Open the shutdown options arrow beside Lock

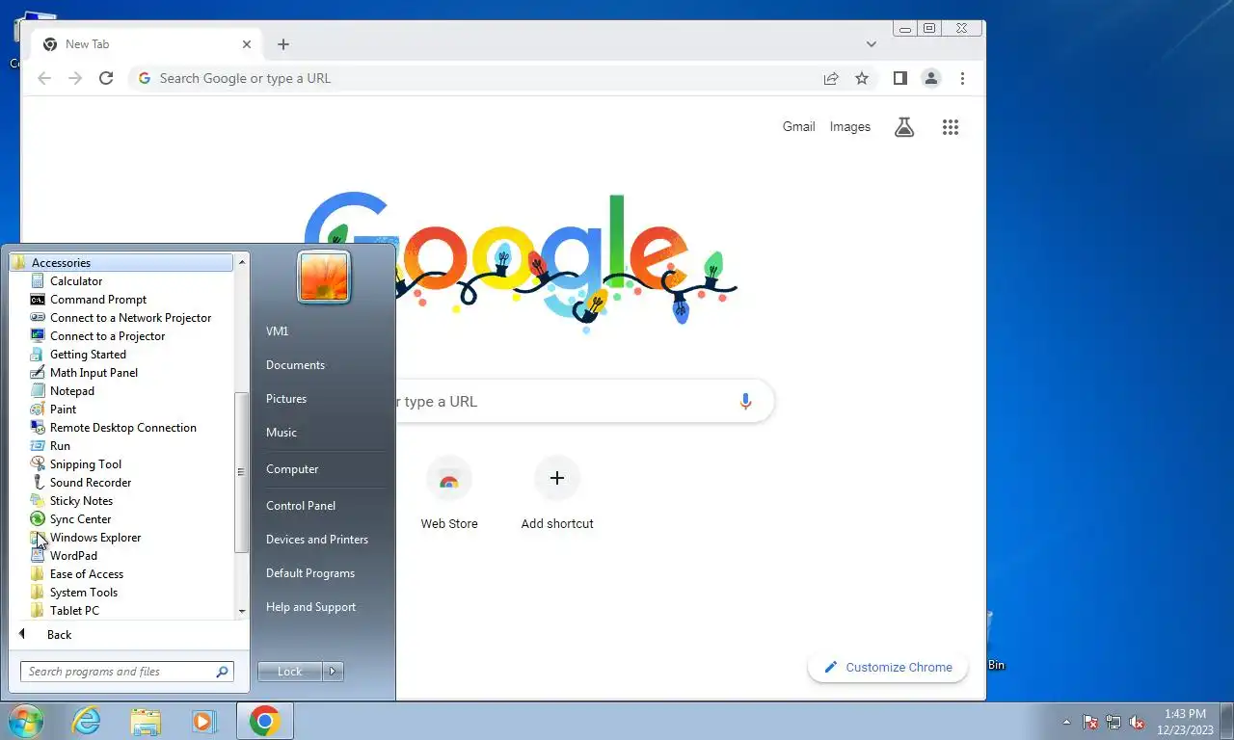tap(333, 672)
